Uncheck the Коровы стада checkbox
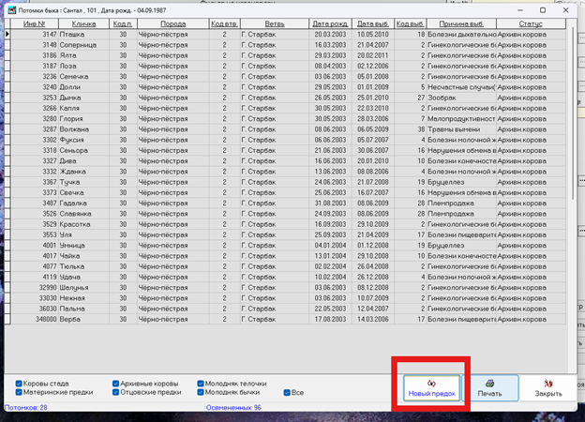 [19, 384]
